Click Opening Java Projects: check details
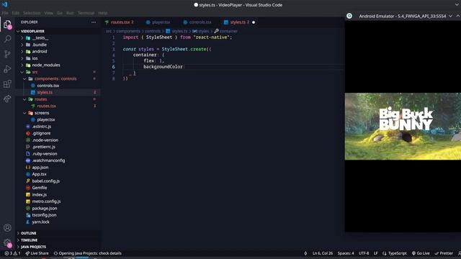 coord(88,253)
